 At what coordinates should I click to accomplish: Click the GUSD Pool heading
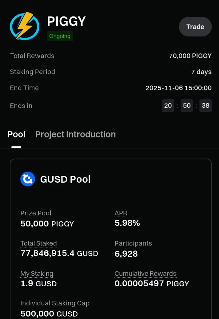(x=65, y=179)
